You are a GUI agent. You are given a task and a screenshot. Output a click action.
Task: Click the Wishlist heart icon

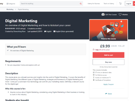pyautogui.click(x=120, y=15)
